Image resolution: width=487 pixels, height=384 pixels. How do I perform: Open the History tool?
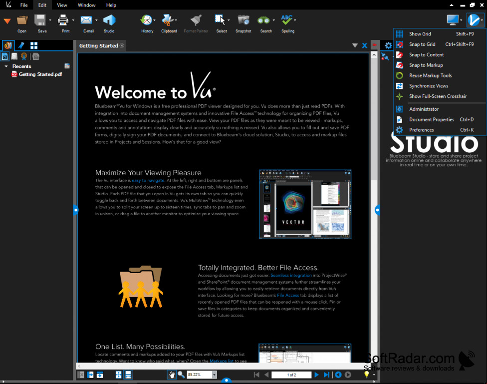[146, 20]
